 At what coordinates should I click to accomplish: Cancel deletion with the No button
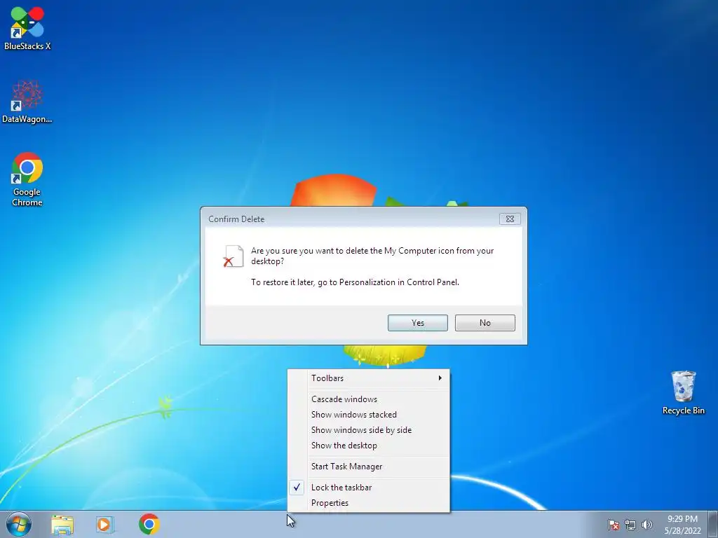point(485,322)
